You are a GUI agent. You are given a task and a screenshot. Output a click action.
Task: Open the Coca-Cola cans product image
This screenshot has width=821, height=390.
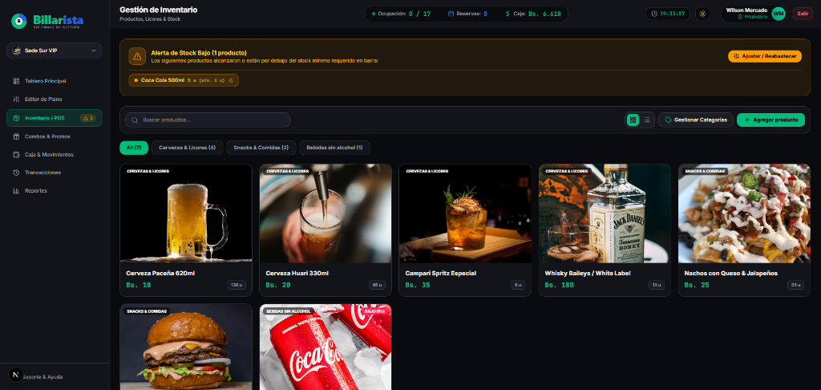[x=326, y=347]
